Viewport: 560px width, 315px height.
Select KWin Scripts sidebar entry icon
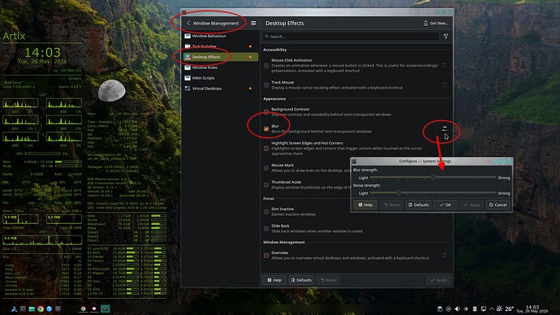pyautogui.click(x=187, y=78)
